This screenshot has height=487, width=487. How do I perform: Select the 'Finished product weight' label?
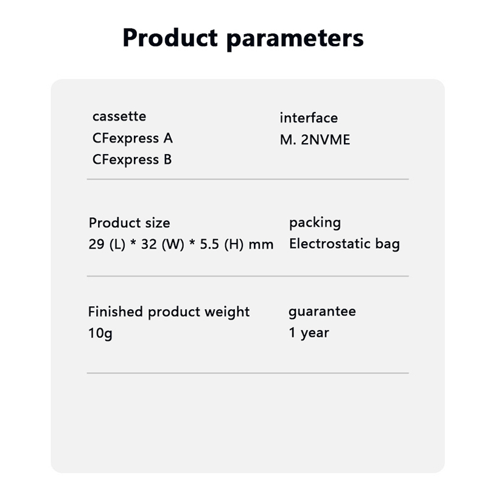pos(169,312)
